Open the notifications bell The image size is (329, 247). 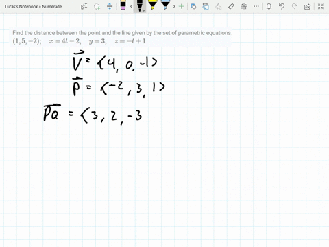pos(269,6)
